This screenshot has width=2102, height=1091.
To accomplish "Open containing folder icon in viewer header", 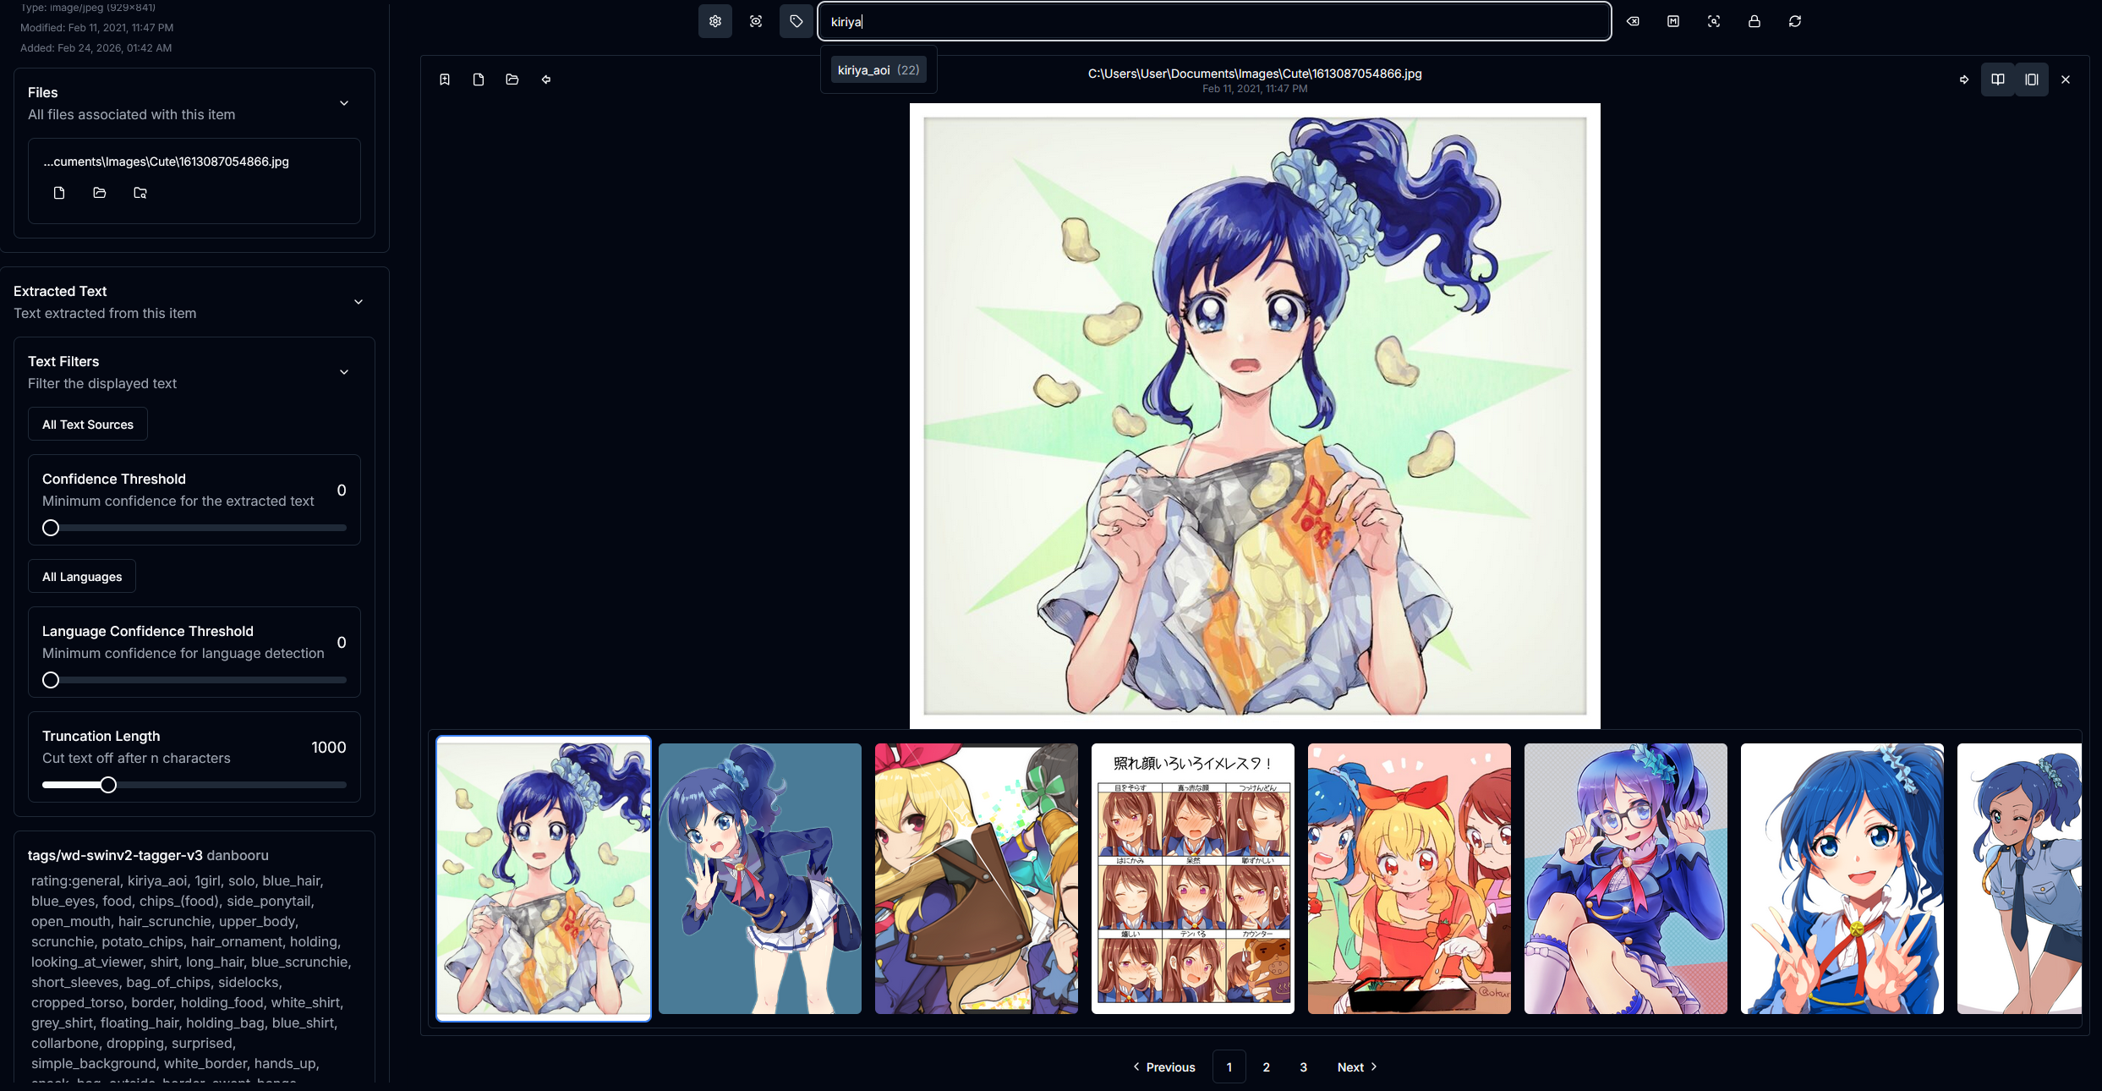I will click(x=512, y=79).
